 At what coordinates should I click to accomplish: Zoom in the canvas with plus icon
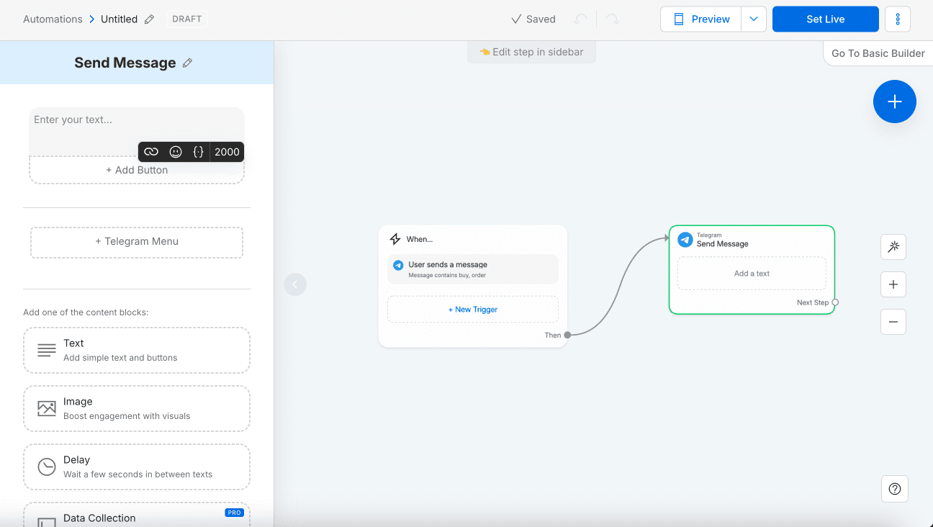pyautogui.click(x=893, y=284)
